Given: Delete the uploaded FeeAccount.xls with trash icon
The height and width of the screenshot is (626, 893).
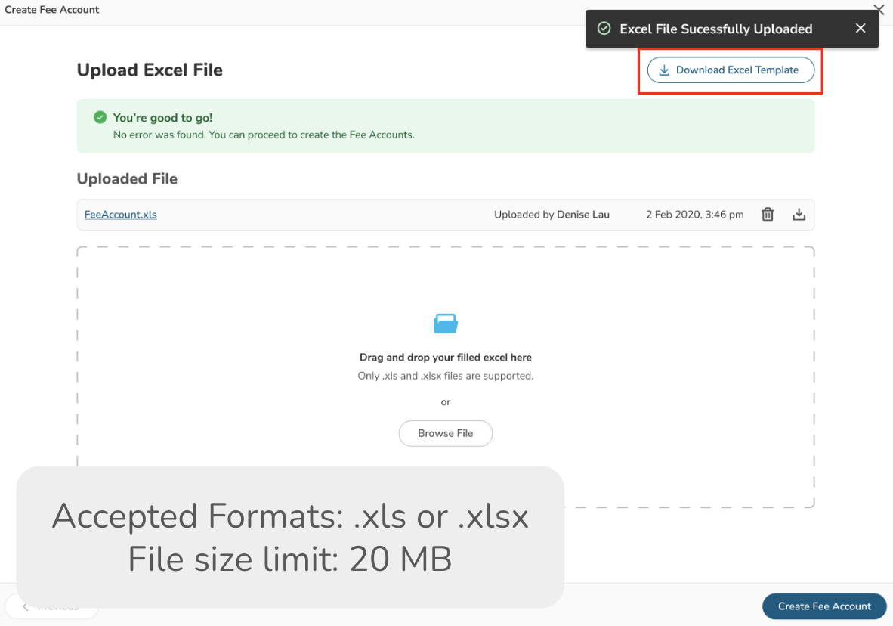Looking at the screenshot, I should 768,215.
